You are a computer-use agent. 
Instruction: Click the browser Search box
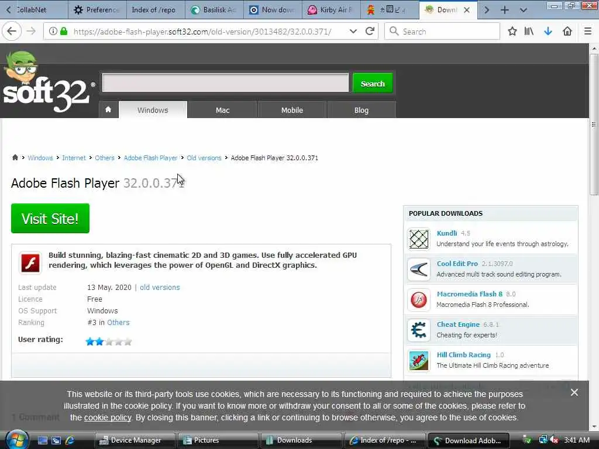[442, 32]
